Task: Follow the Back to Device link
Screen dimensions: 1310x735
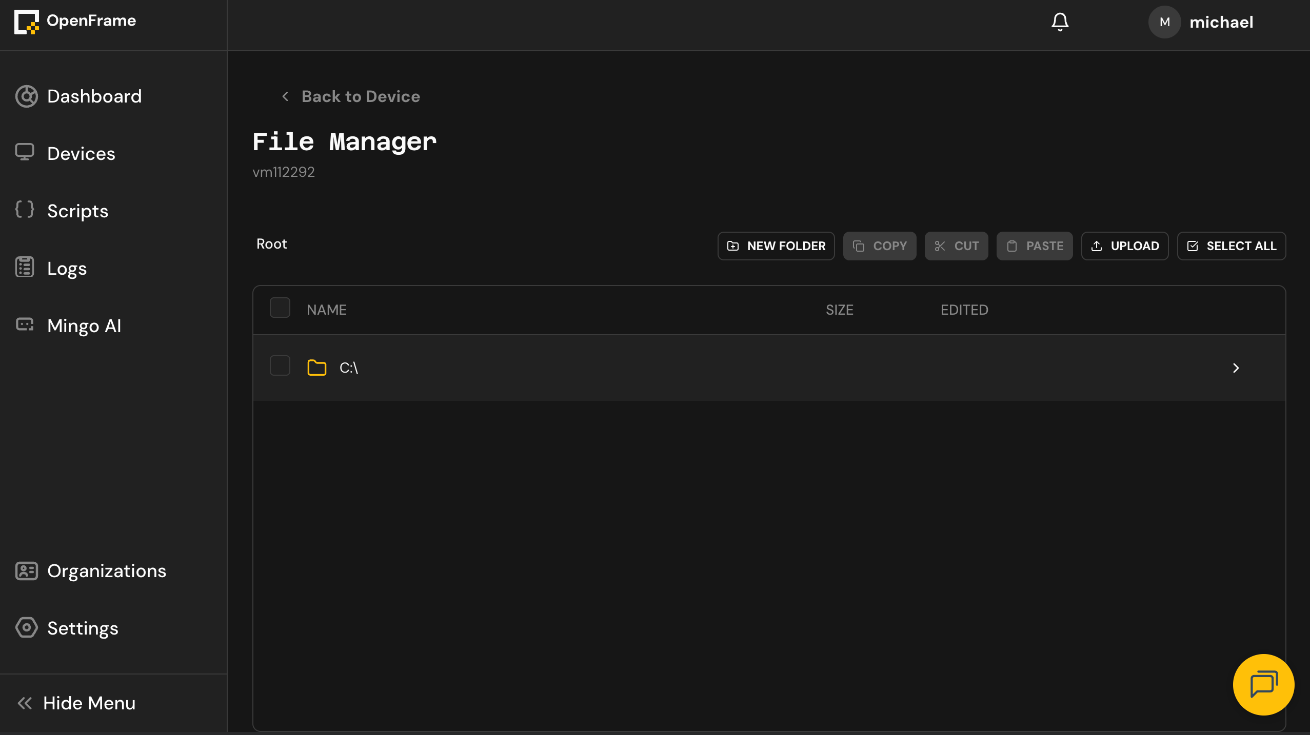Action: (x=361, y=96)
